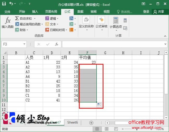The image size is (169, 132).
Task: Open the 文件 menu tab
Action: [8, 12]
